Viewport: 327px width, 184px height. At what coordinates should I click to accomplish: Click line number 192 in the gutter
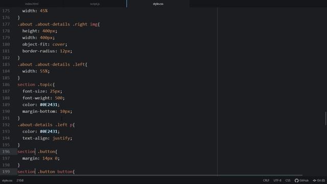(6, 125)
